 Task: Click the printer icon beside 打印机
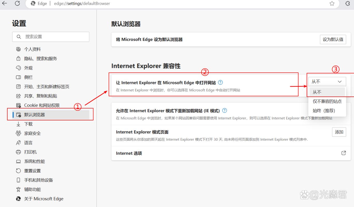[x=18, y=152]
